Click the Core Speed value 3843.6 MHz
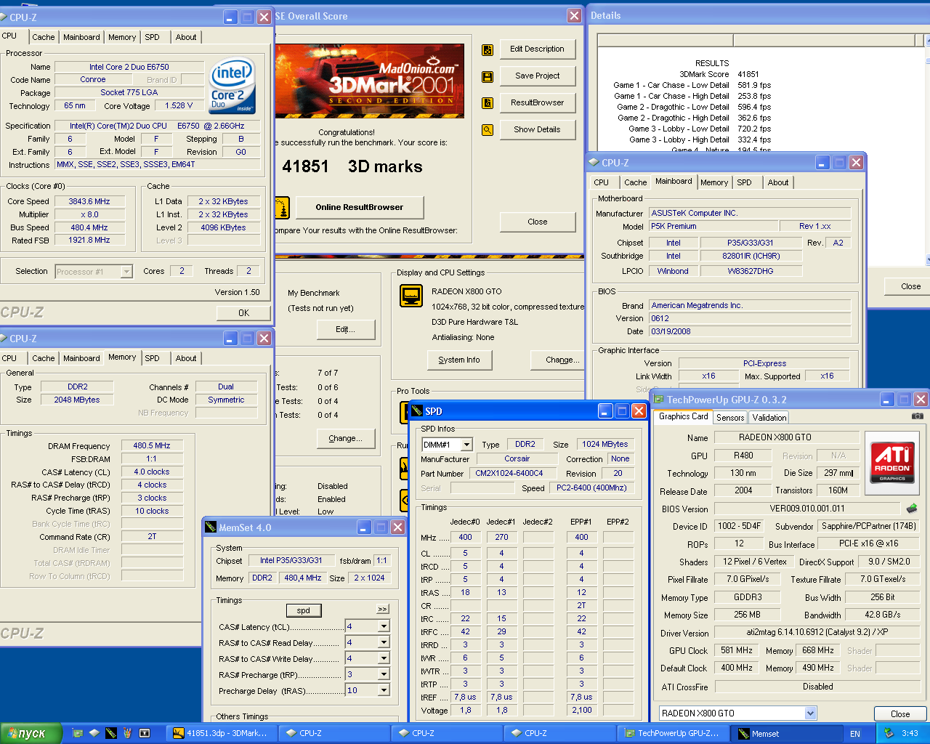 coord(89,202)
